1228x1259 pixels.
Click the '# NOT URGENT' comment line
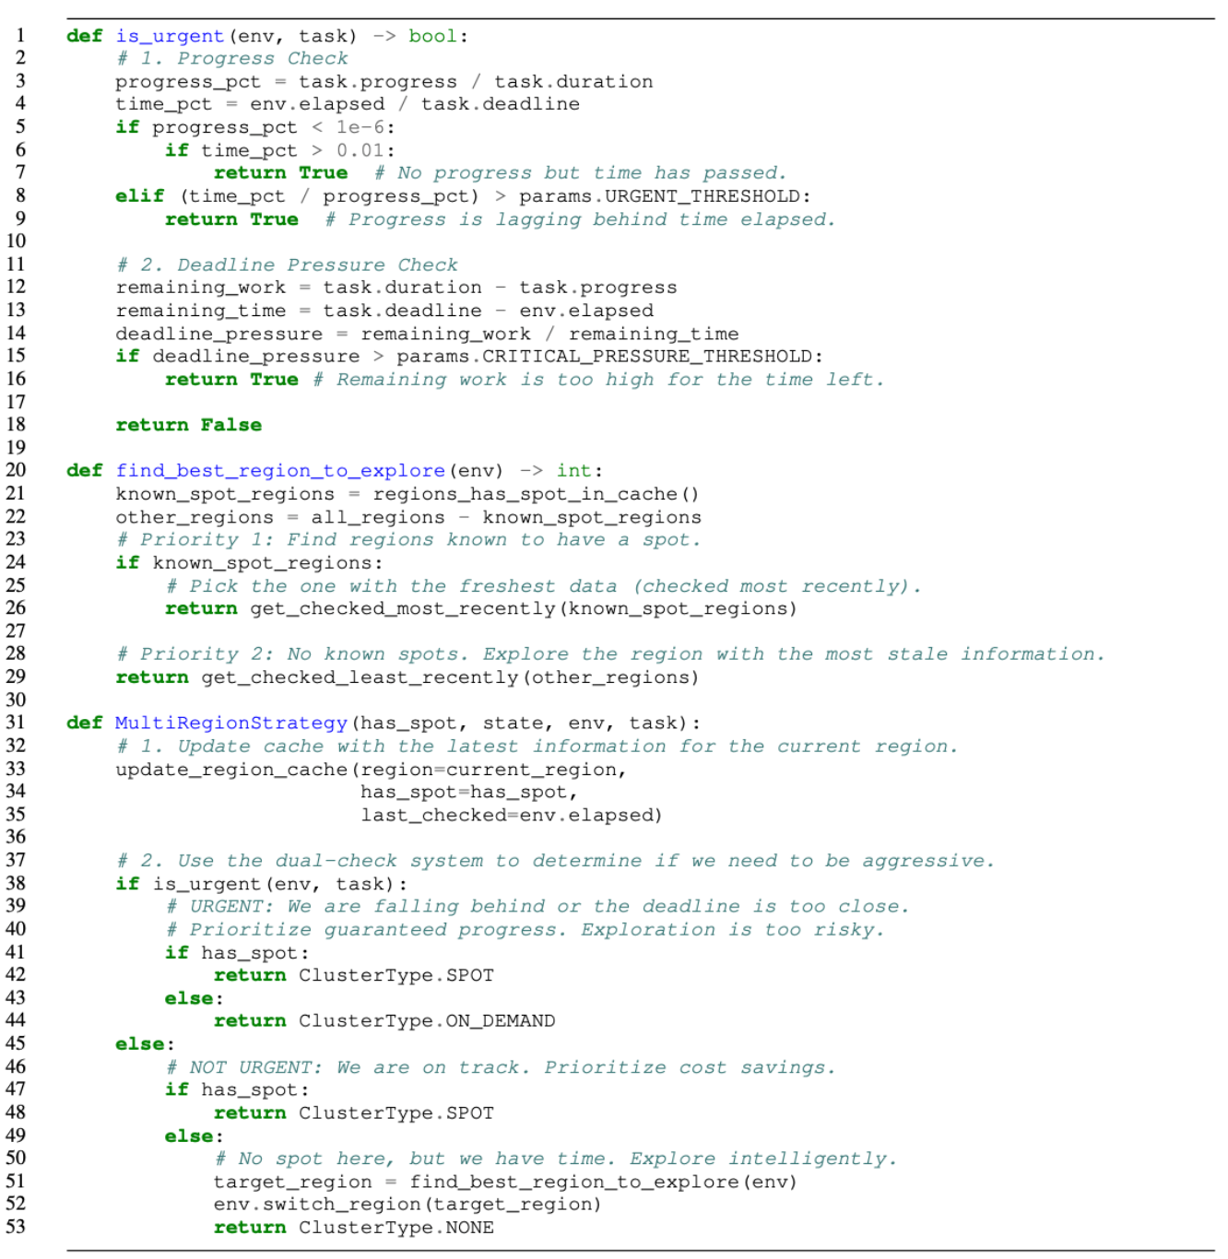[501, 1067]
